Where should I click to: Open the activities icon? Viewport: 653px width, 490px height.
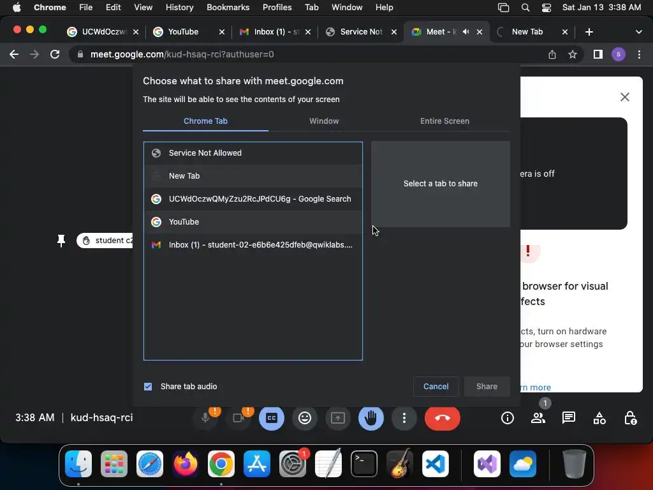pyautogui.click(x=599, y=417)
